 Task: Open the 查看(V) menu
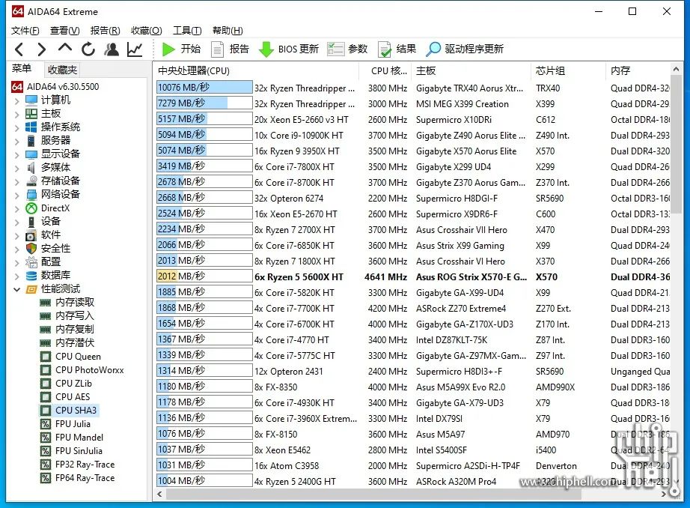pos(64,31)
